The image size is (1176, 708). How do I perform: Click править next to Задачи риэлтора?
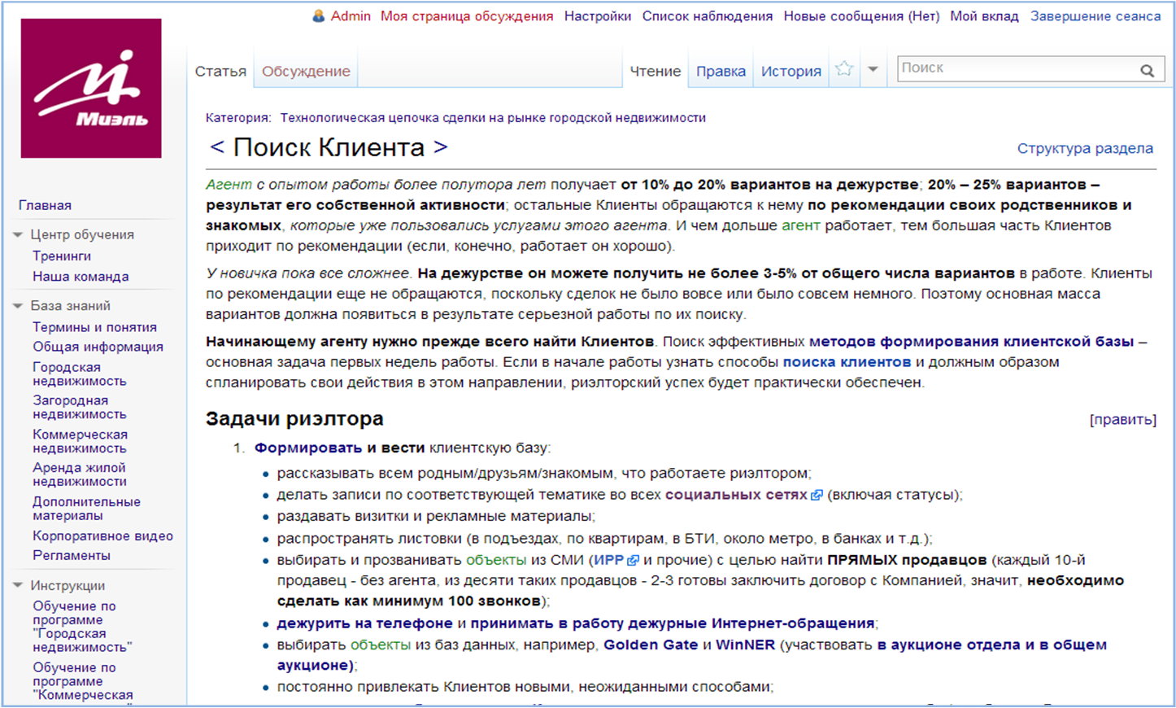click(x=1123, y=419)
